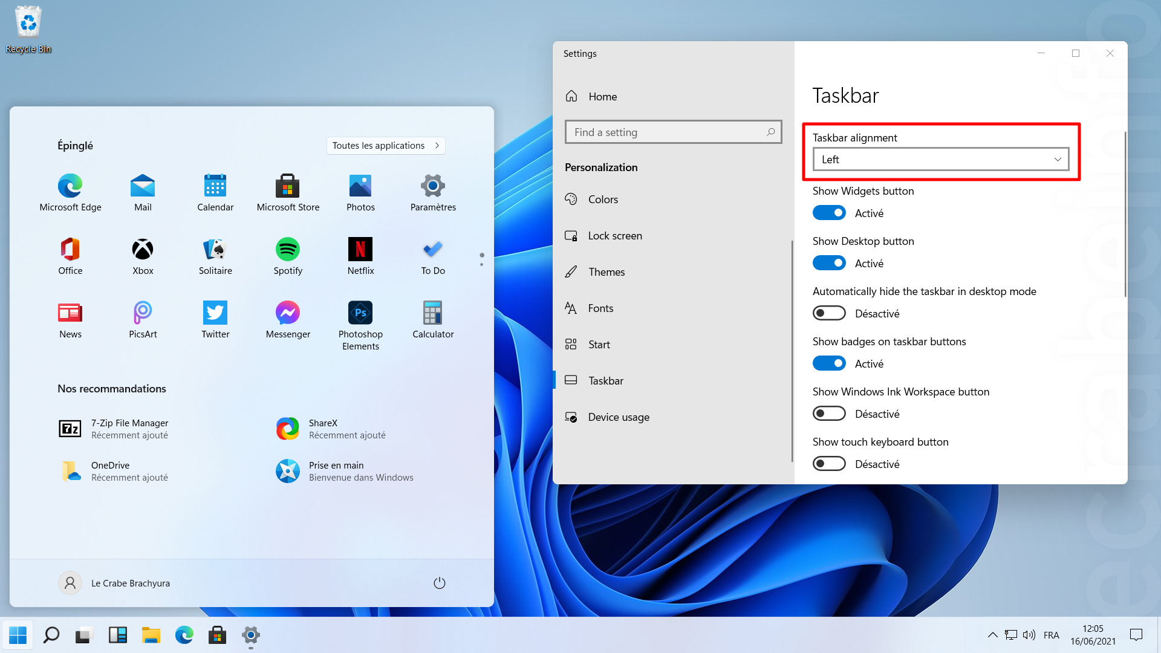Open the News app
The width and height of the screenshot is (1161, 653).
[x=70, y=320]
